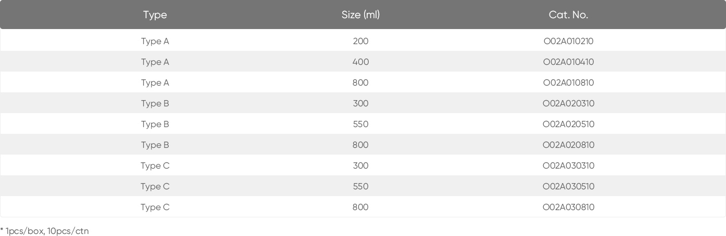726x236 pixels.
Task: Select catalog number O02A020810
Action: point(568,145)
